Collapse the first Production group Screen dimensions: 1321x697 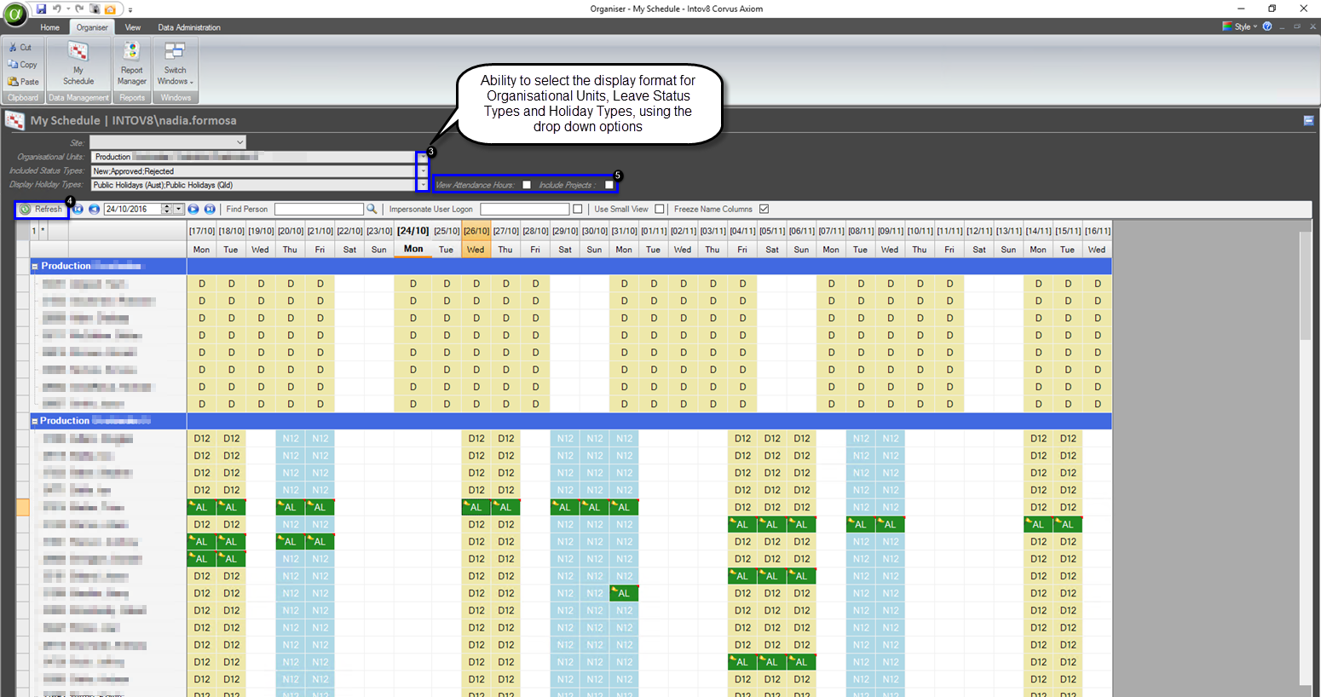click(35, 267)
